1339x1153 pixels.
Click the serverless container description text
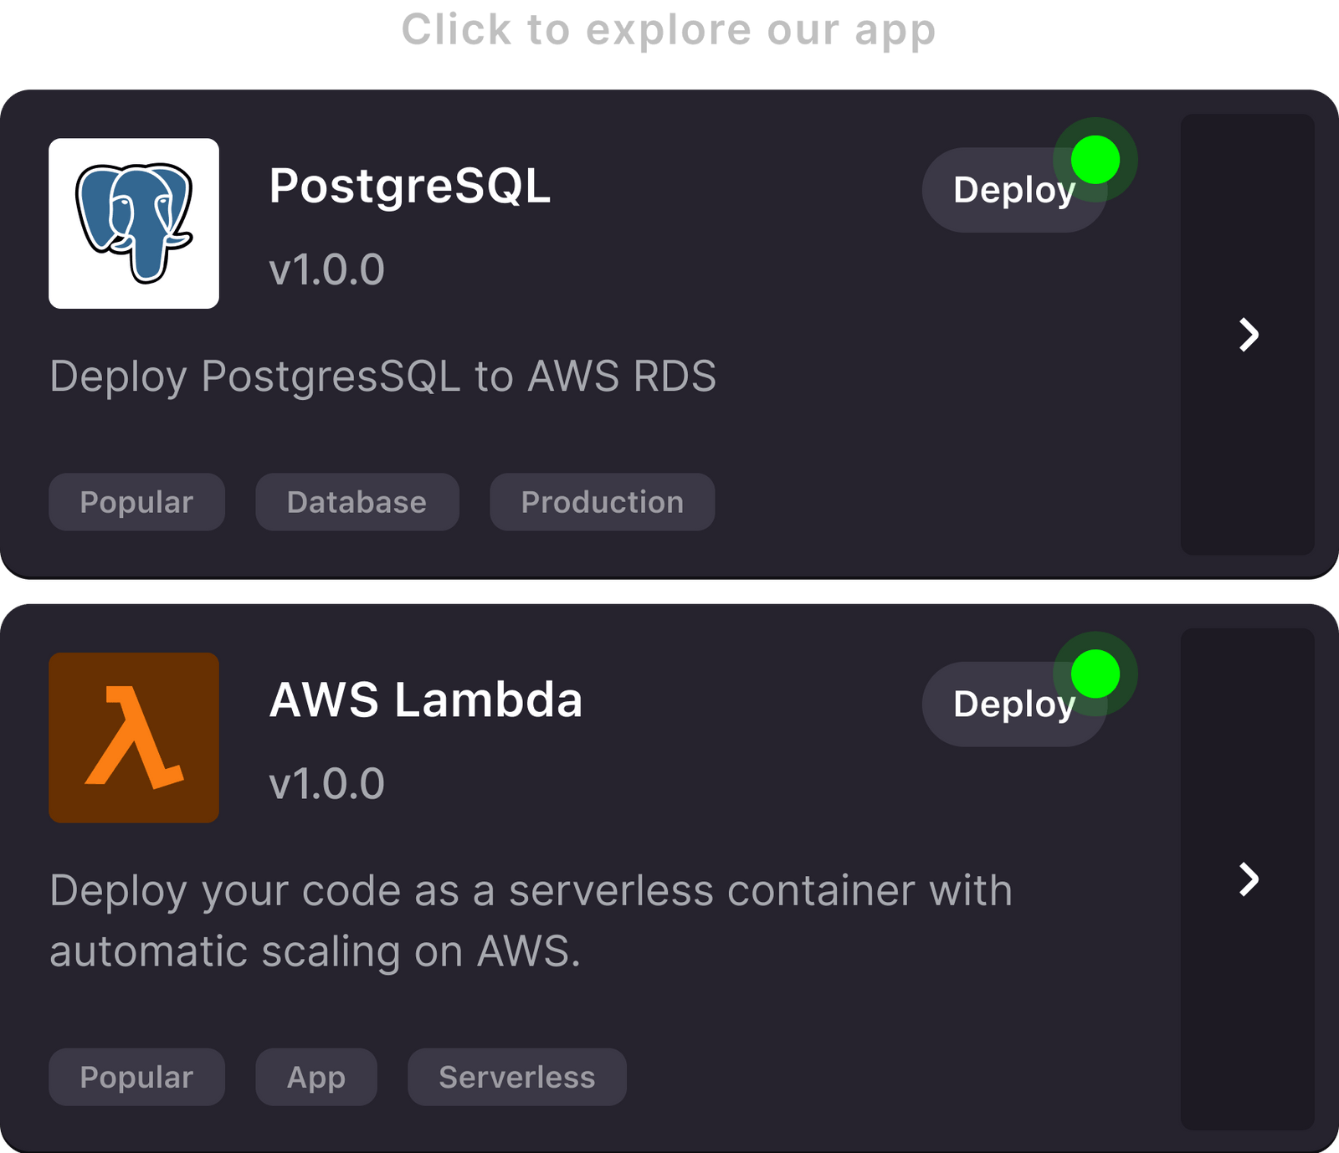click(x=531, y=920)
